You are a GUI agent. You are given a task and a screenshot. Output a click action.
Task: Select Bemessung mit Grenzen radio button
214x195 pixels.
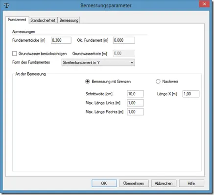tap(88, 82)
